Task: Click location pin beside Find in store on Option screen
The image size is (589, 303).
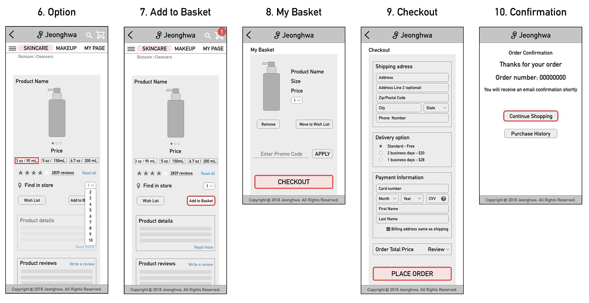Action: 20,185
